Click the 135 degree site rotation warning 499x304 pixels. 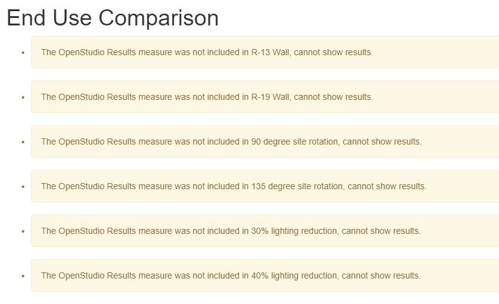point(265,186)
